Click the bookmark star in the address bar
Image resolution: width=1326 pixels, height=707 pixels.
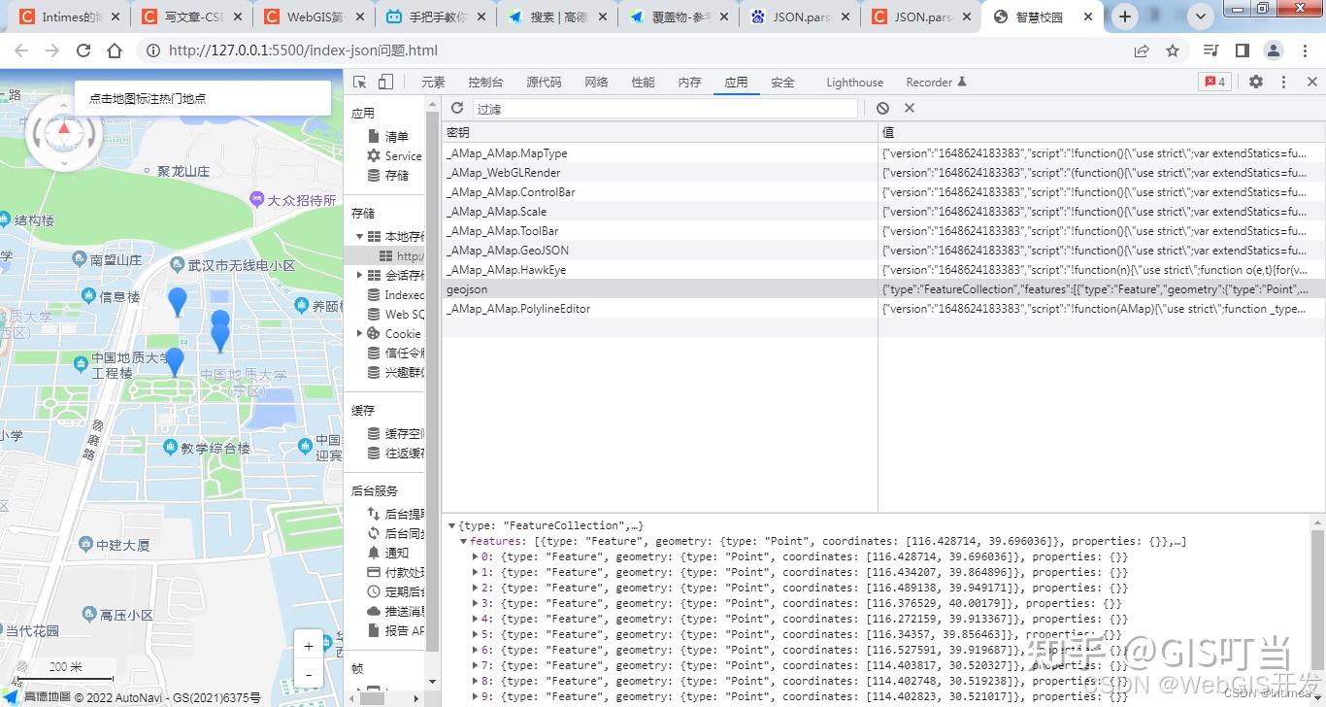pos(1172,50)
